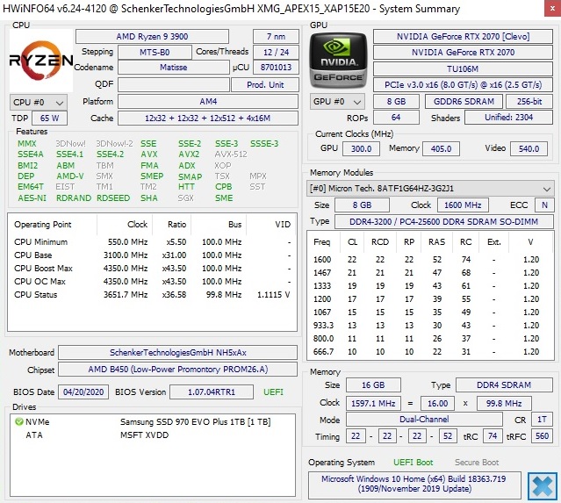This screenshot has height=503, width=561.
Task: Click the BIOS Date 04/20/2020 field
Action: 83,392
